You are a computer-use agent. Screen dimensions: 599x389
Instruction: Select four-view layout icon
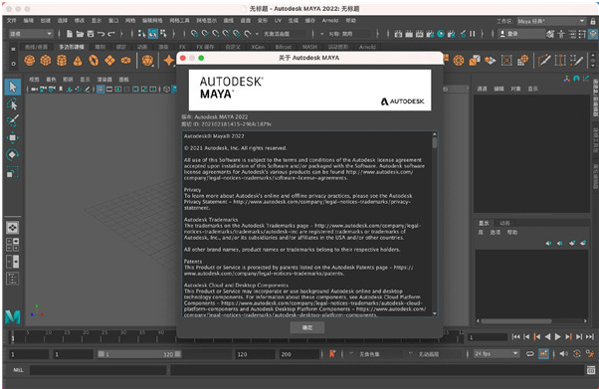tap(12, 245)
